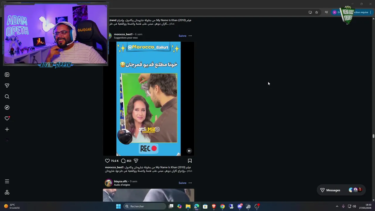Open the browser three-dot menu

(x=371, y=12)
